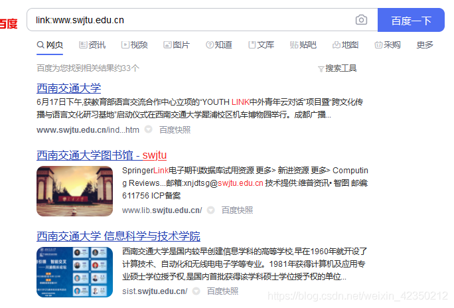This screenshot has height=308, width=454.
Task: Open 百度快照 for the library result
Action: 237,210
